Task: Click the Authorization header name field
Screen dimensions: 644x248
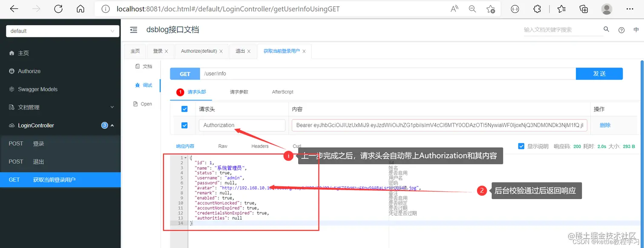Action: coord(242,125)
